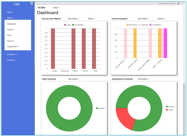Toggle the green Completed legend in Course User Report
This screenshot has width=187, height=136.
point(78,25)
